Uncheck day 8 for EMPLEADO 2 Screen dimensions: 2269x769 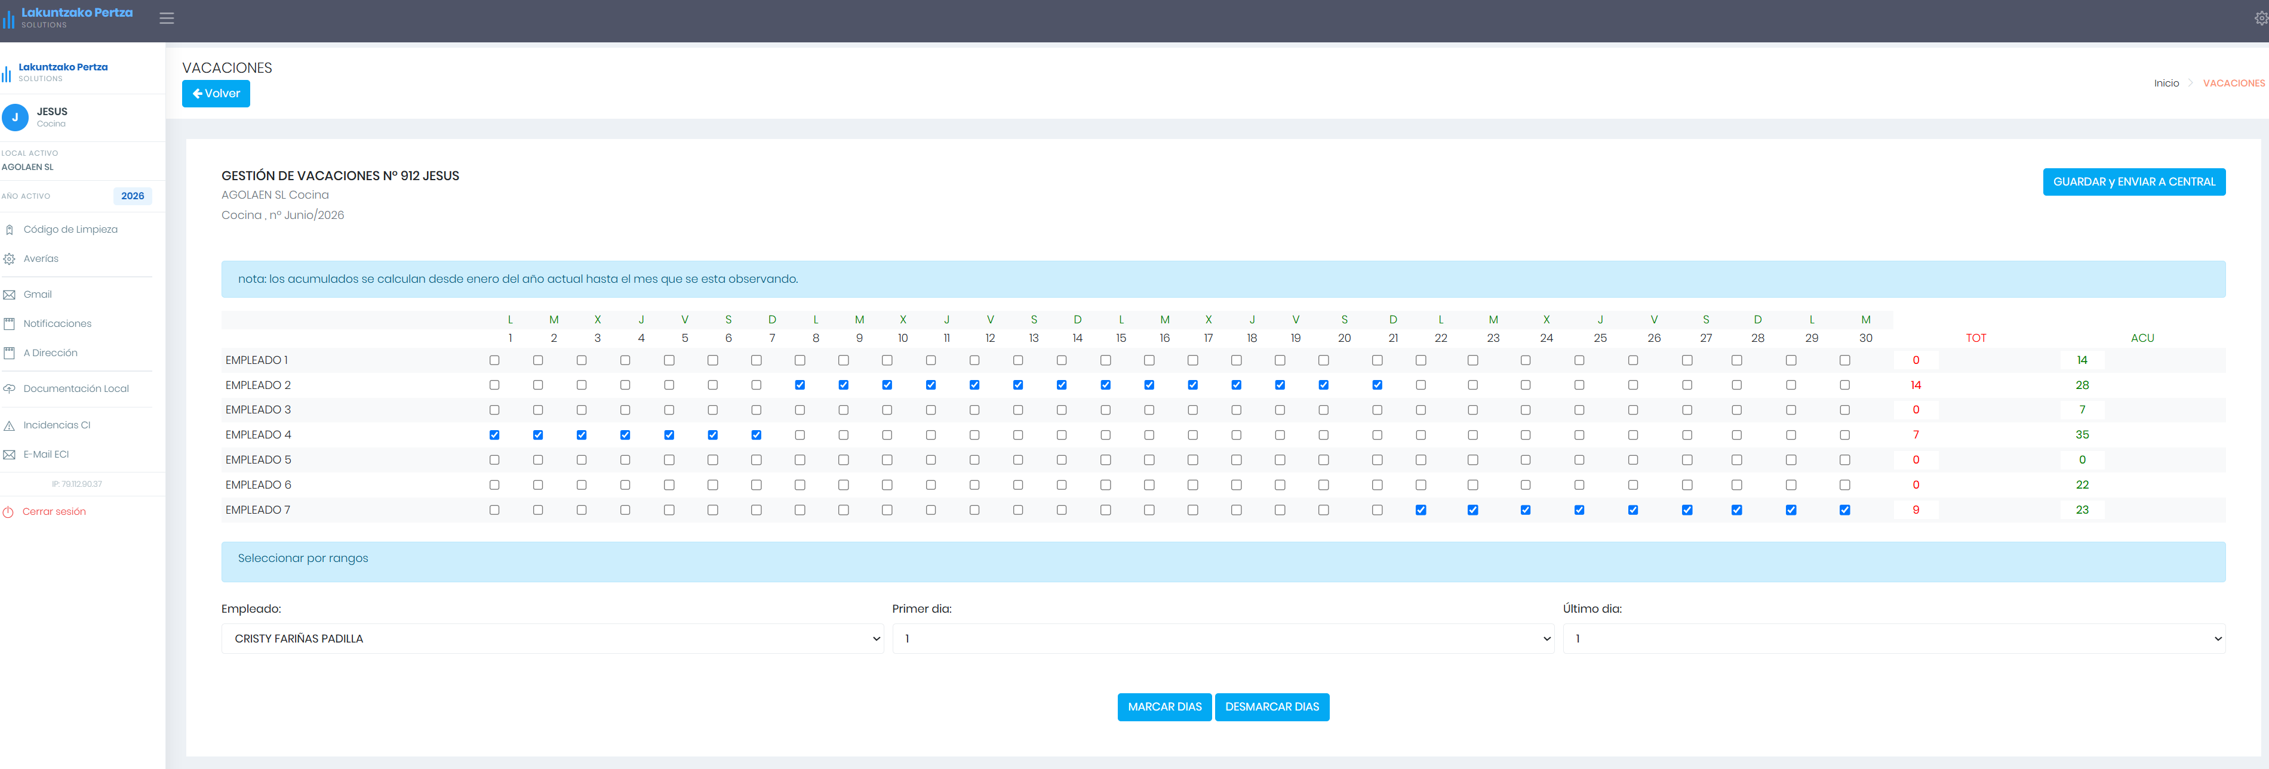coord(800,385)
